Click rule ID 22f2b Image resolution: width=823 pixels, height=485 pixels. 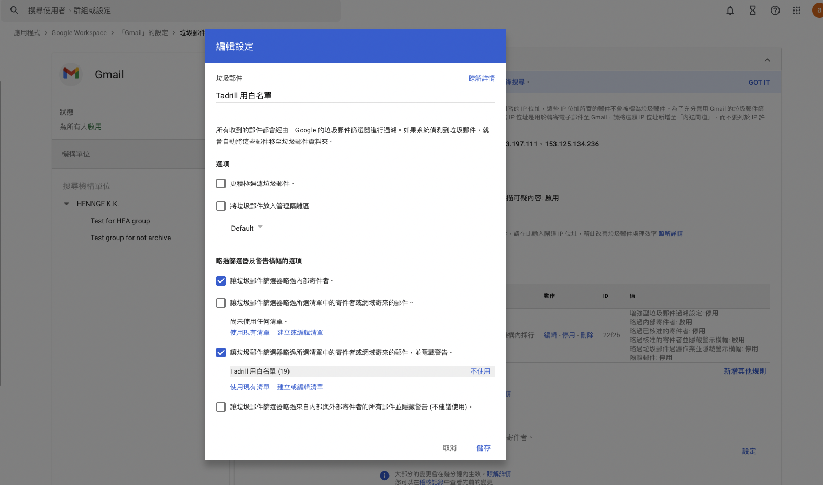tap(611, 335)
